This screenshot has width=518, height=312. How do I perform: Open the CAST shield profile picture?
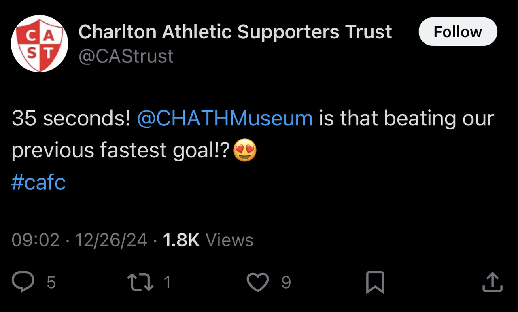[39, 44]
